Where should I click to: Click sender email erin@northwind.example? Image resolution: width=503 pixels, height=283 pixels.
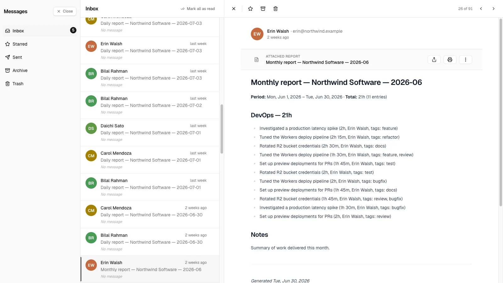pos(318,31)
